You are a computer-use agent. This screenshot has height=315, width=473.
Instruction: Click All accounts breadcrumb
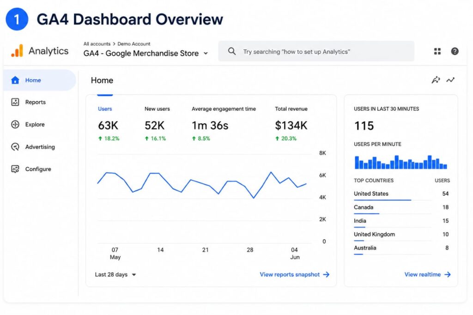point(97,44)
